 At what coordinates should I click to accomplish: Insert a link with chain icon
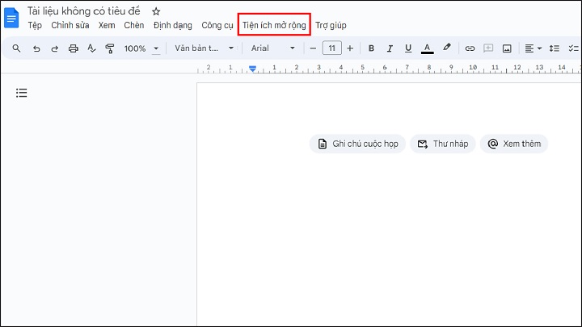pos(470,48)
